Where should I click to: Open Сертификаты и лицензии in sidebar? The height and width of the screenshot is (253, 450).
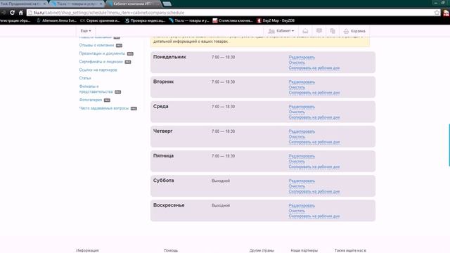(101, 62)
